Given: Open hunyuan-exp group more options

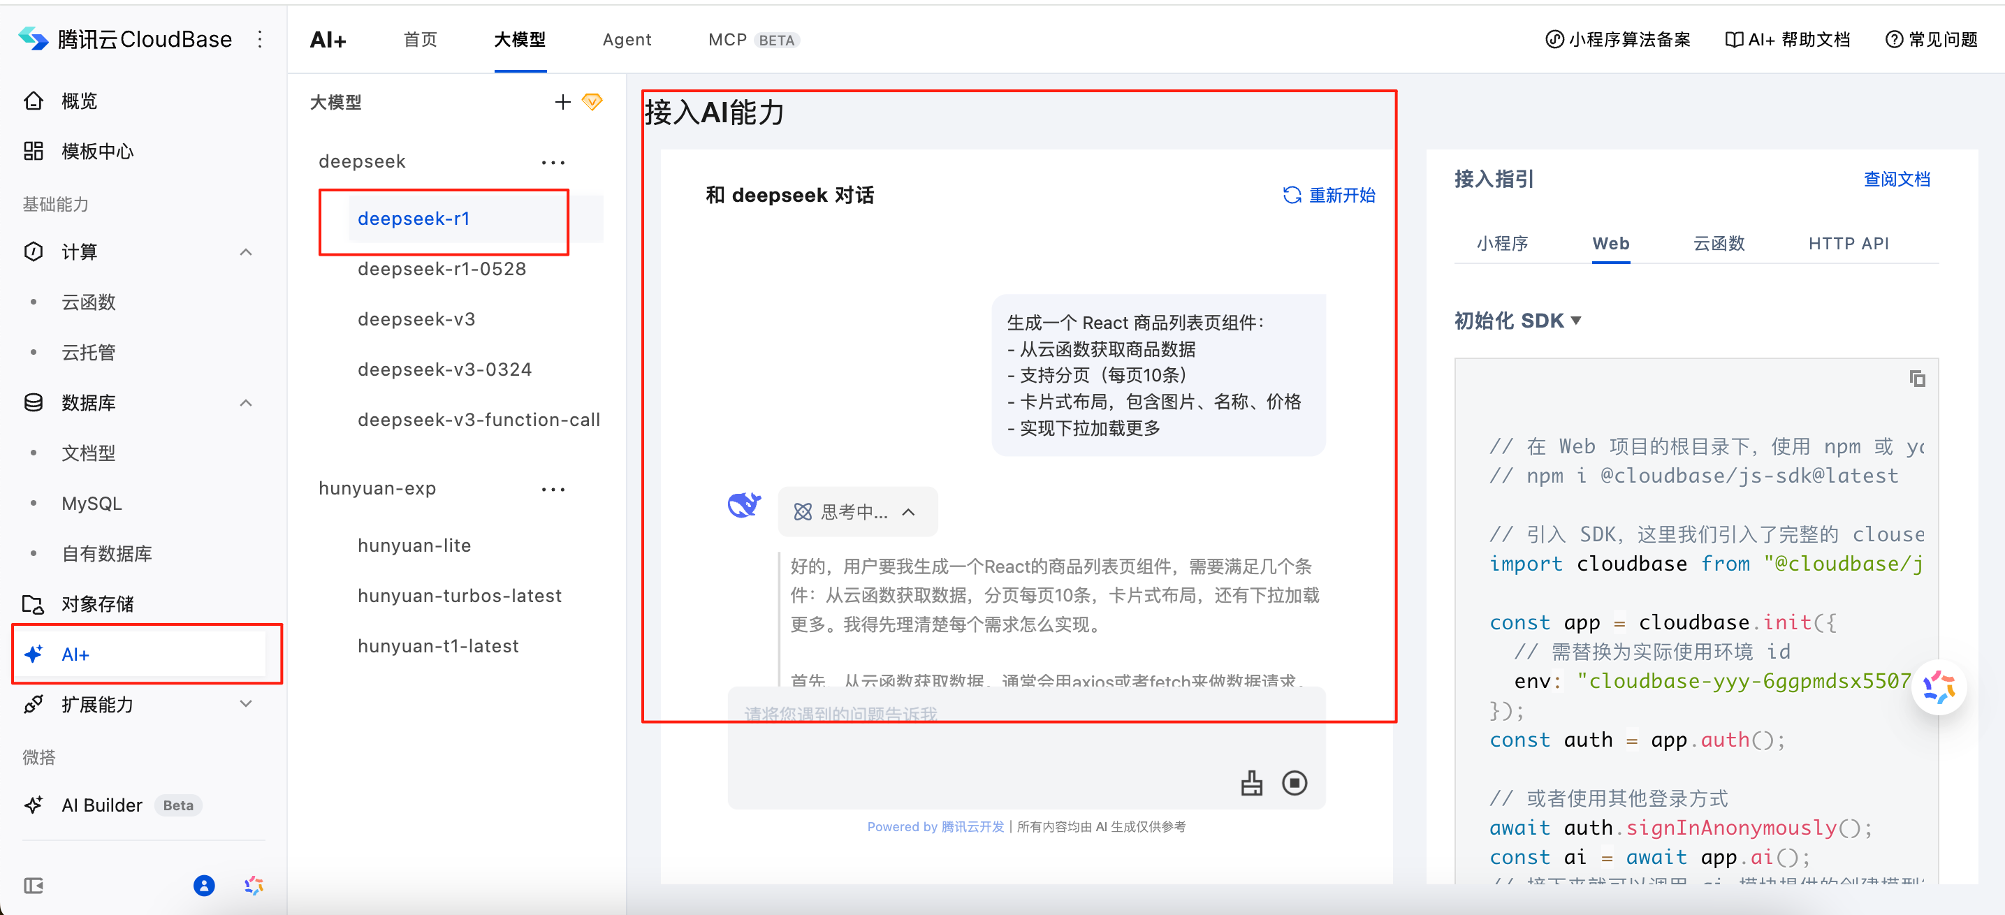Looking at the screenshot, I should 553,489.
